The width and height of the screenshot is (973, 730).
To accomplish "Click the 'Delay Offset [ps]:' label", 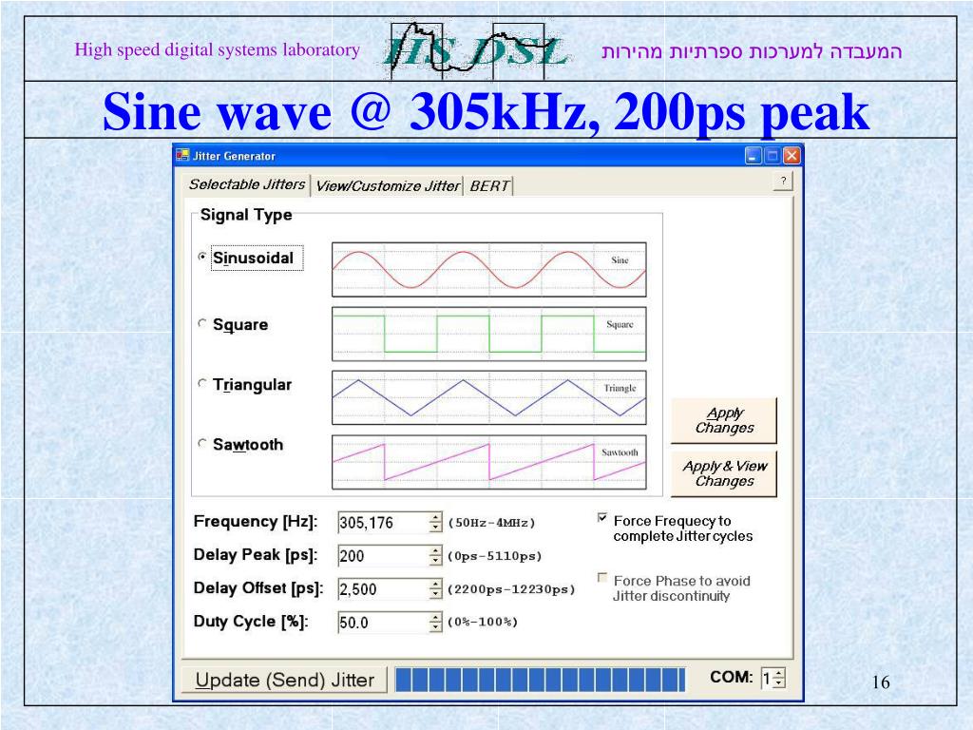I will pos(258,588).
